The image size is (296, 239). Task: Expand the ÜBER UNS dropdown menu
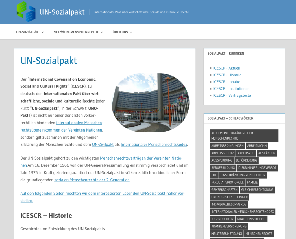click(x=122, y=32)
